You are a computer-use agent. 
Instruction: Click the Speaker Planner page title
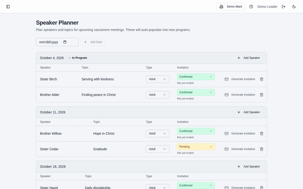(57, 23)
